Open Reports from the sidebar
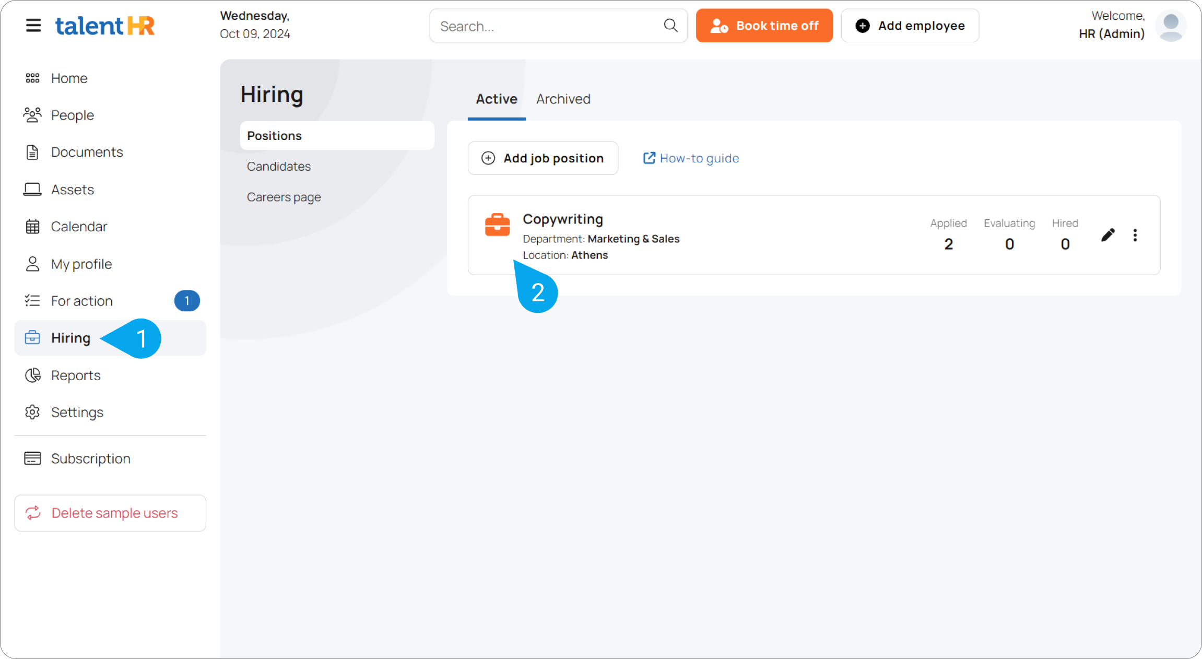The height and width of the screenshot is (659, 1202). 76,375
